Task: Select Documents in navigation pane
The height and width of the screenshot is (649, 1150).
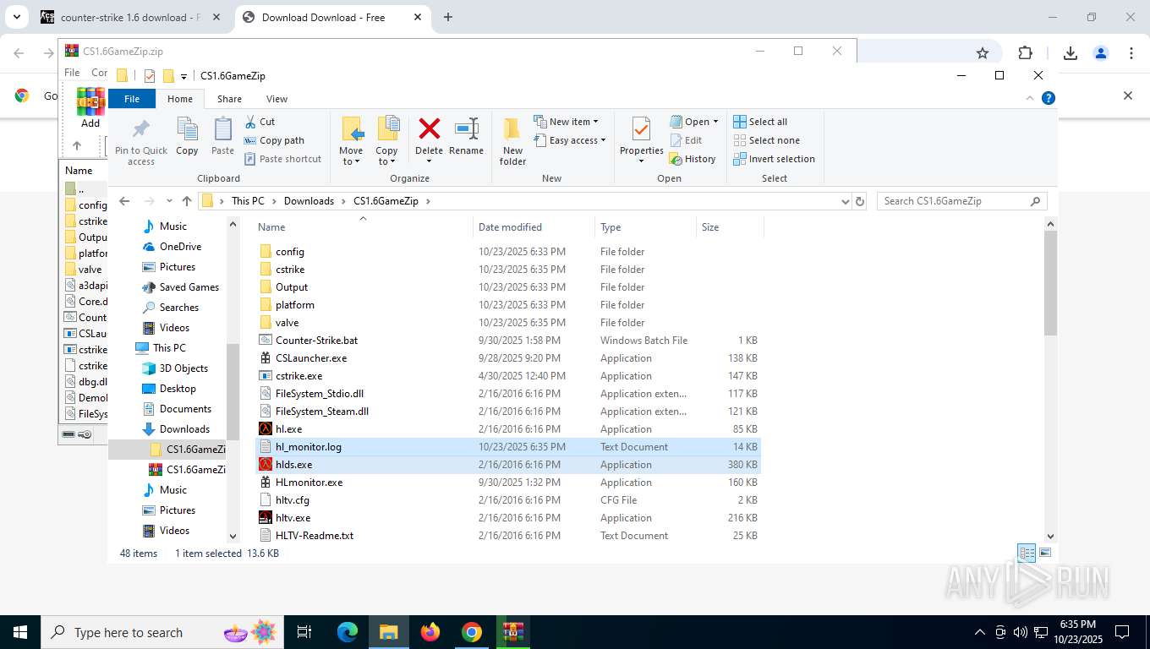Action: [x=185, y=409]
